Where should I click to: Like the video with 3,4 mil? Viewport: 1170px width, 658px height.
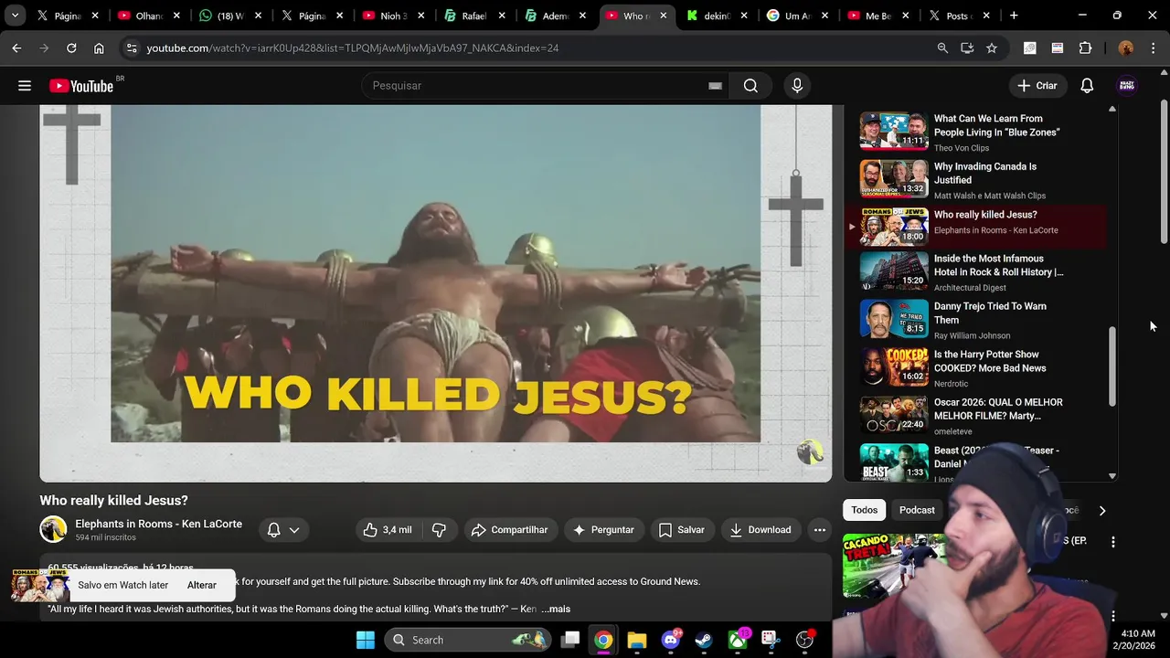point(388,530)
